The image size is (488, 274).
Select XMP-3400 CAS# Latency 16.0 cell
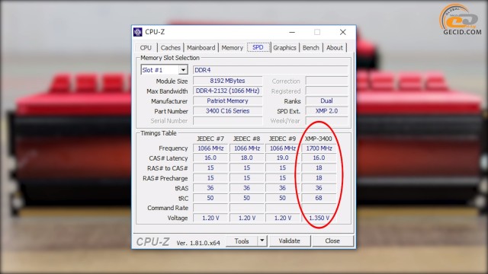click(319, 158)
